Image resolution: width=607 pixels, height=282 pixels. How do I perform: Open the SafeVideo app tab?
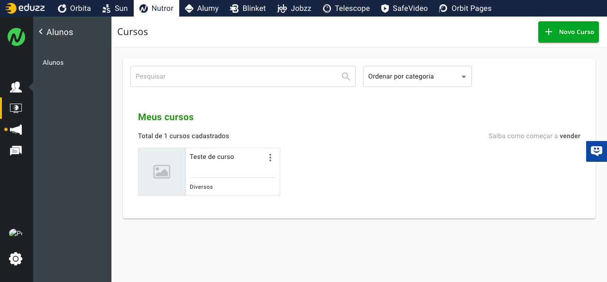click(404, 8)
